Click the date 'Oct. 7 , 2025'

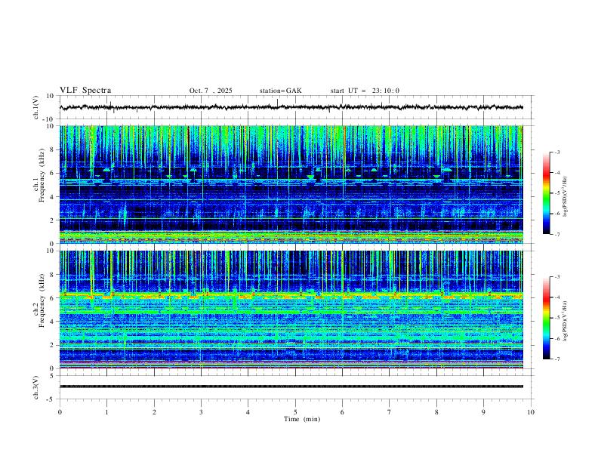pos(211,91)
